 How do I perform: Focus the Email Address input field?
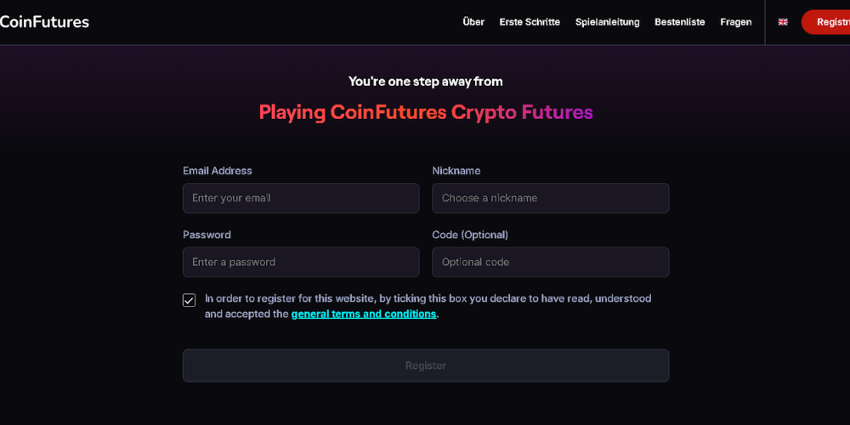coord(301,198)
